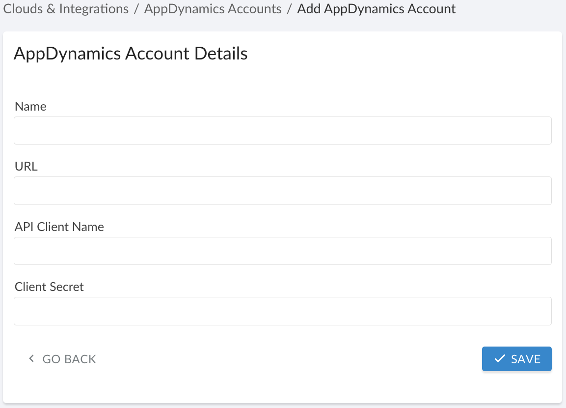Click the left chevron icon beside GO BACK
This screenshot has width=566, height=408.
tap(31, 358)
